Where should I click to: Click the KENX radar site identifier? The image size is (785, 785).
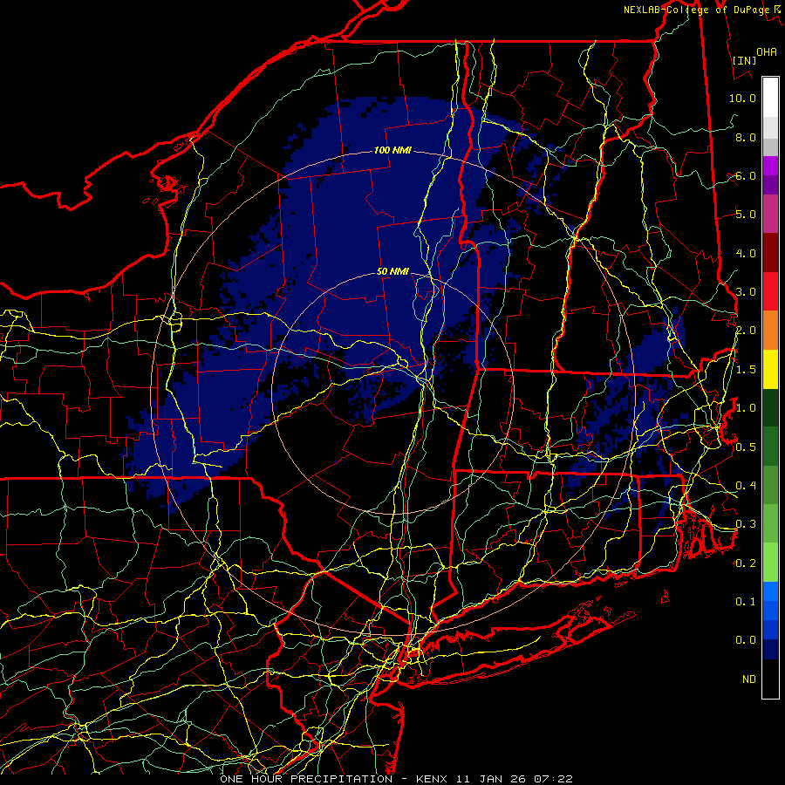click(433, 779)
